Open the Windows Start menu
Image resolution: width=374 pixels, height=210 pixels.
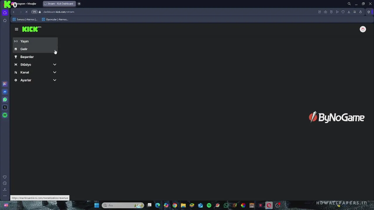[x=97, y=205]
